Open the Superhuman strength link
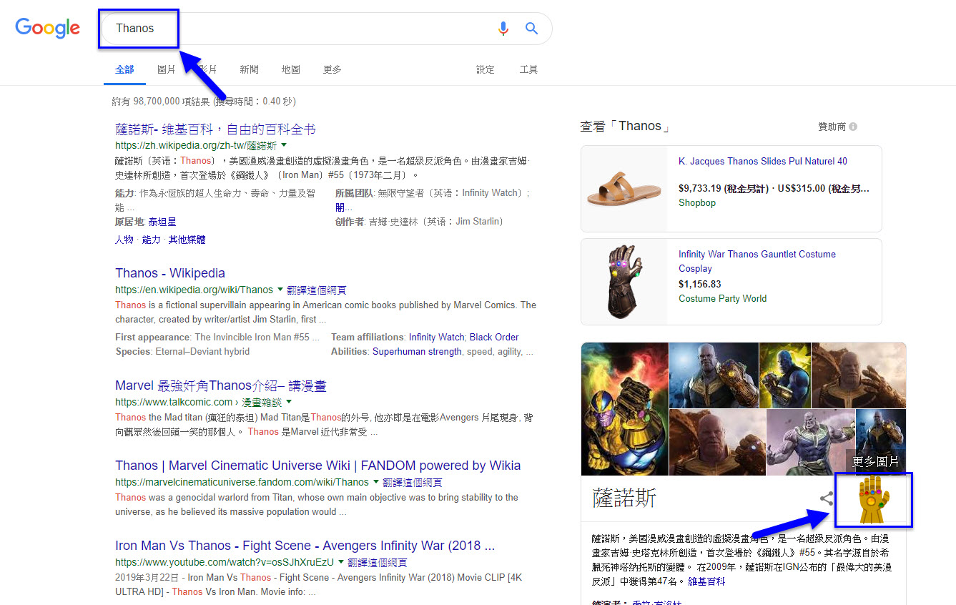The image size is (956, 605). 417,351
